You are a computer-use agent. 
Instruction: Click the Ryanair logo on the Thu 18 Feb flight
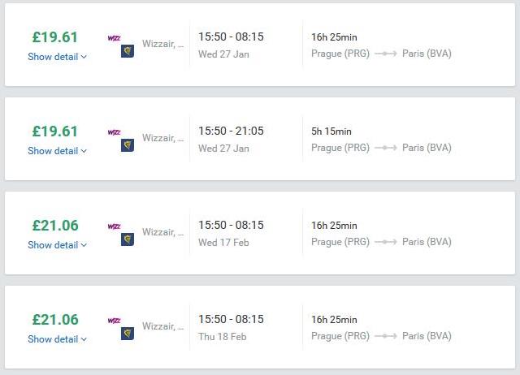(x=128, y=334)
